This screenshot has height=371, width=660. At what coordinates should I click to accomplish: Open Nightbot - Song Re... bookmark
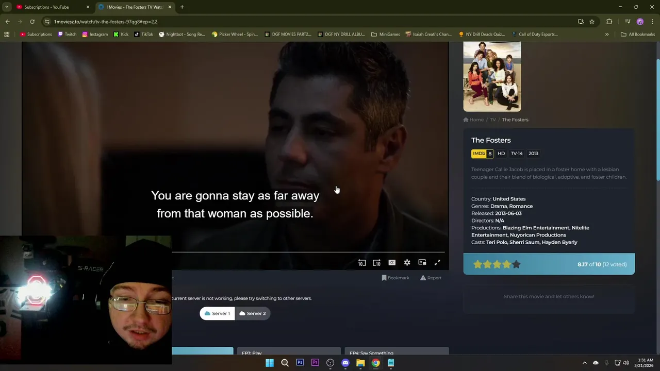click(x=182, y=35)
